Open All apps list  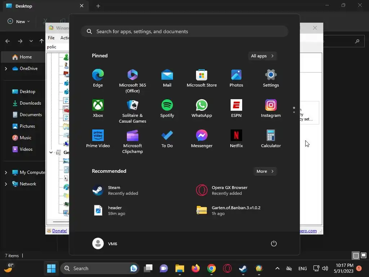262,56
